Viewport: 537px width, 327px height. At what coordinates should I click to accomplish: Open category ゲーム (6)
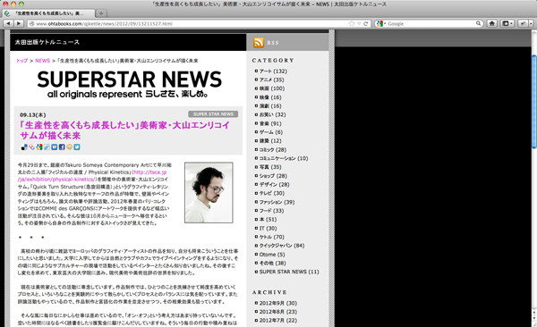271,132
